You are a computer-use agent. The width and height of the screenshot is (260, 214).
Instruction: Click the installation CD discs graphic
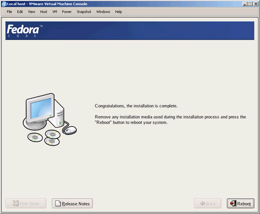click(x=44, y=138)
